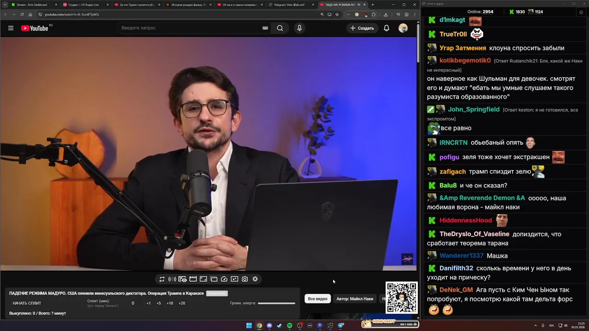Image resolution: width=589 pixels, height=331 pixels.
Task: Click the clapperboard icon under video
Action: [x=193, y=279]
